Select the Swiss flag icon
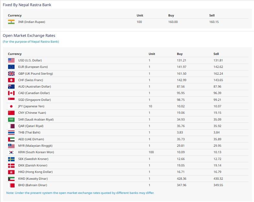The width and height of the screenshot is (254, 202). 11,80
